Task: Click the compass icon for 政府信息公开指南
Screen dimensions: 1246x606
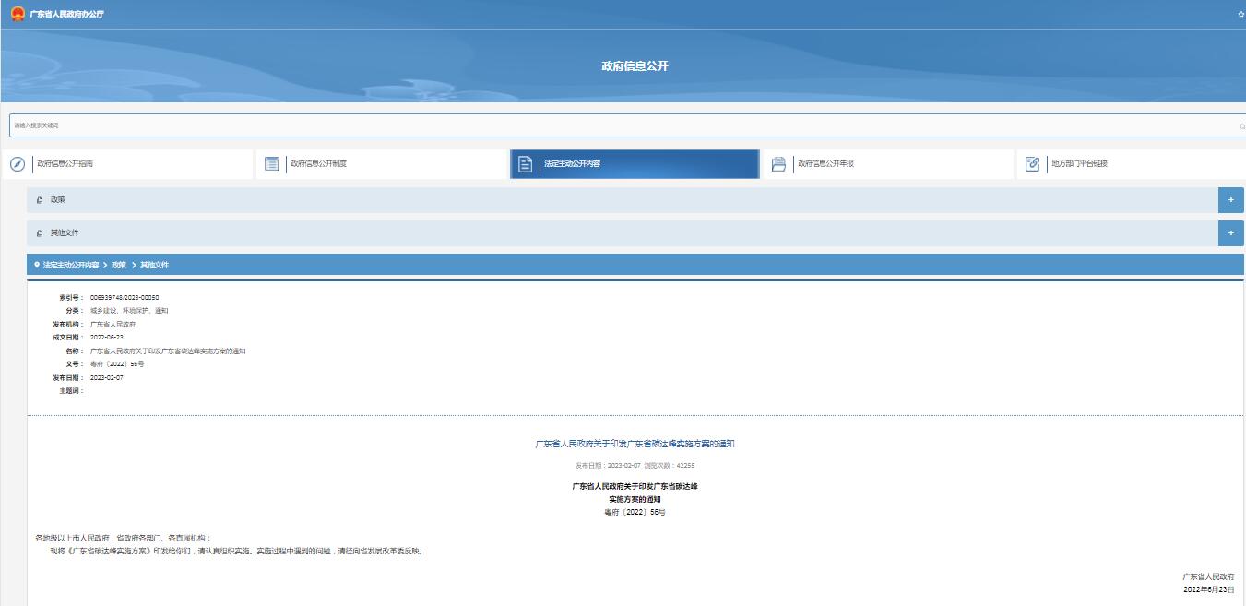Action: click(18, 164)
